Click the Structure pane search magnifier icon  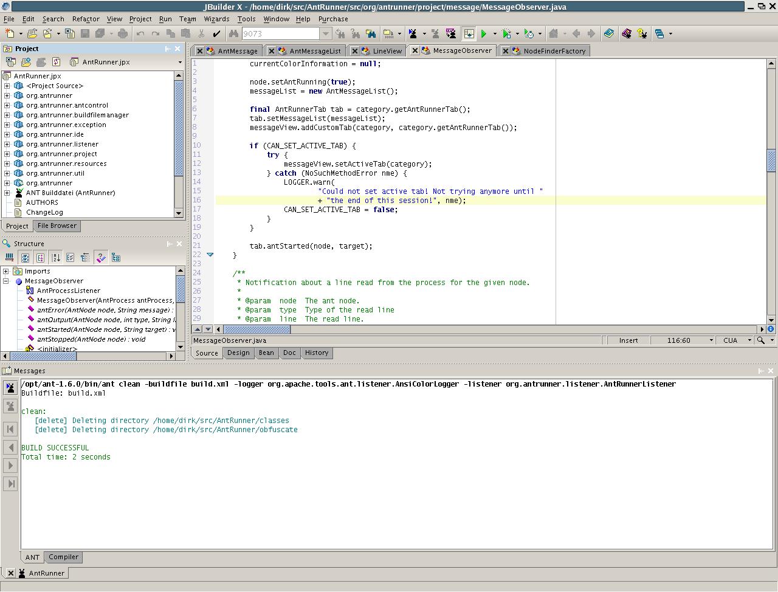tap(7, 244)
